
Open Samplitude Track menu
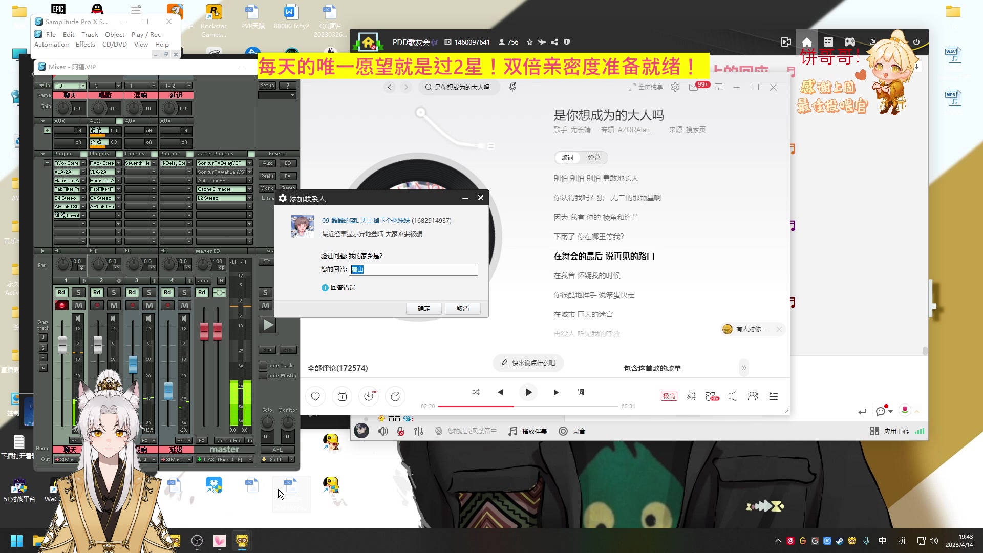(90, 35)
